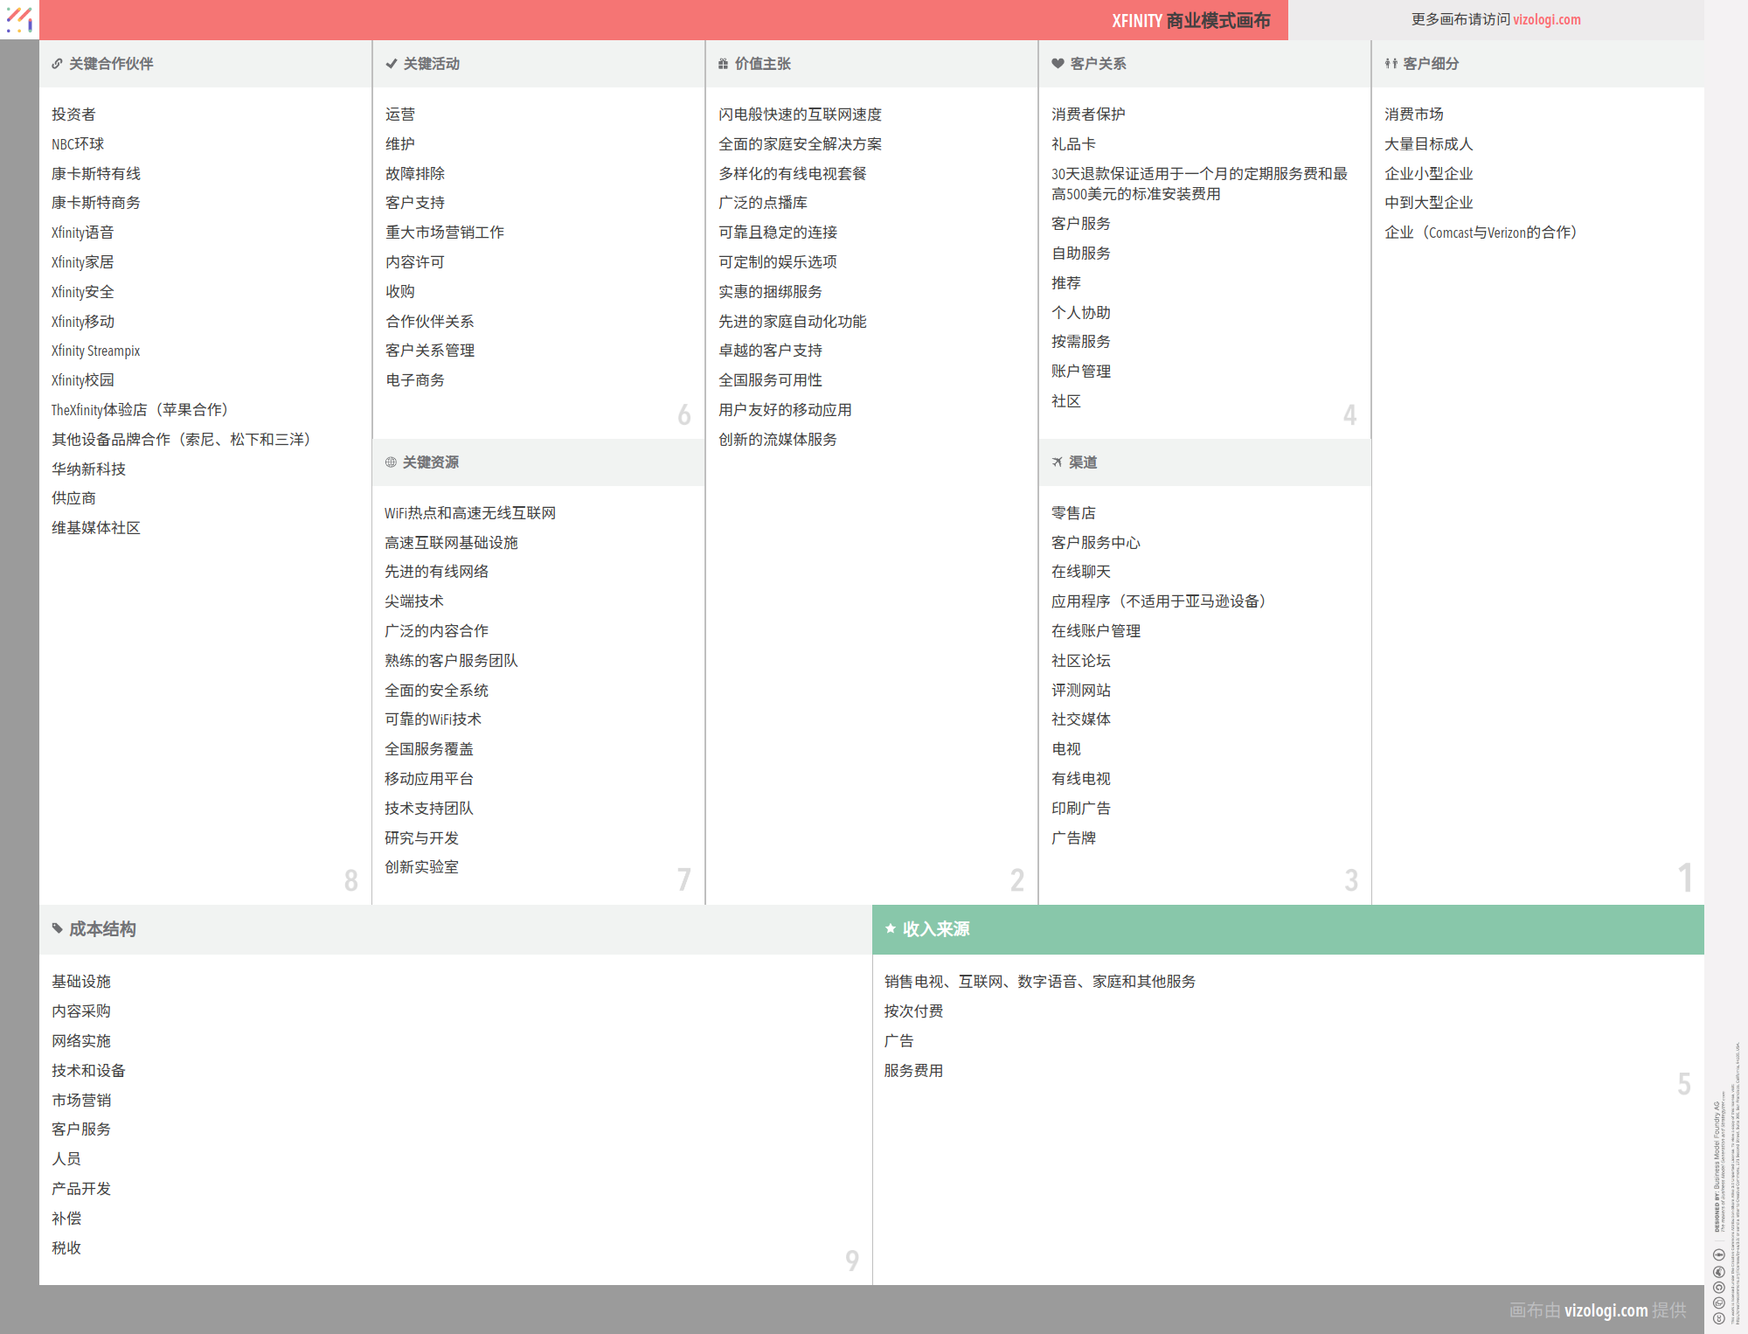The height and width of the screenshot is (1334, 1748).
Task: Click the Xfinity Streampix entry
Action: click(x=95, y=351)
